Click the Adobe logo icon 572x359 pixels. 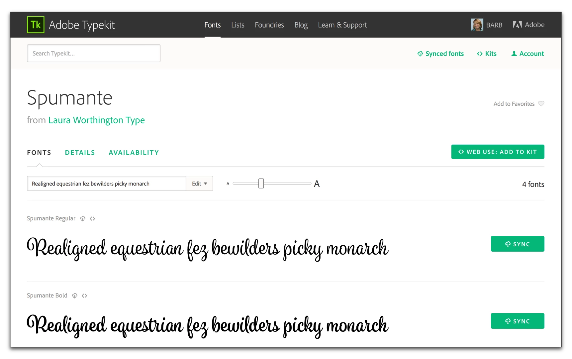[518, 25]
